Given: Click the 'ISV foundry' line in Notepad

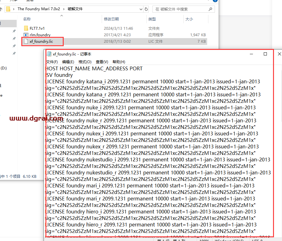Looking at the screenshot, I should click(x=59, y=75).
